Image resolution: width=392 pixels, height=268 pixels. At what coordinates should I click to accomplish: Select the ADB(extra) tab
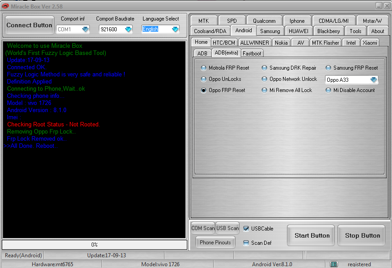(x=227, y=53)
